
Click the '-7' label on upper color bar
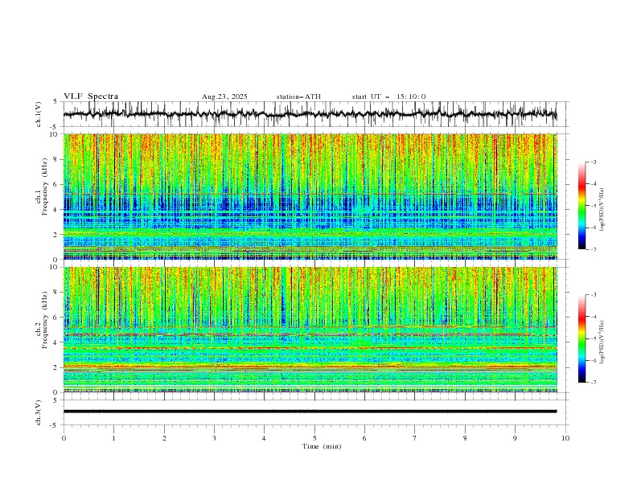coord(594,249)
